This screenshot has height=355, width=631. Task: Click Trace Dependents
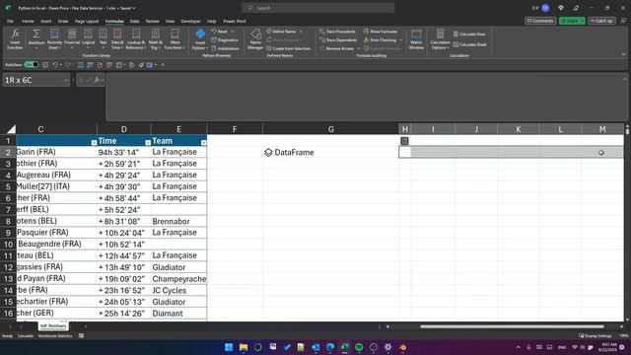pyautogui.click(x=338, y=40)
